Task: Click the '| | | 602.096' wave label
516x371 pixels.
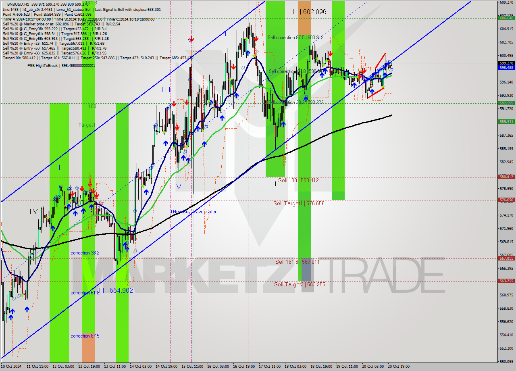Action: click(x=309, y=12)
